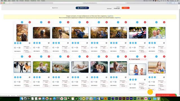
Task: Delete the vertical autumn couple portrait photo
Action: (x=30, y=22)
